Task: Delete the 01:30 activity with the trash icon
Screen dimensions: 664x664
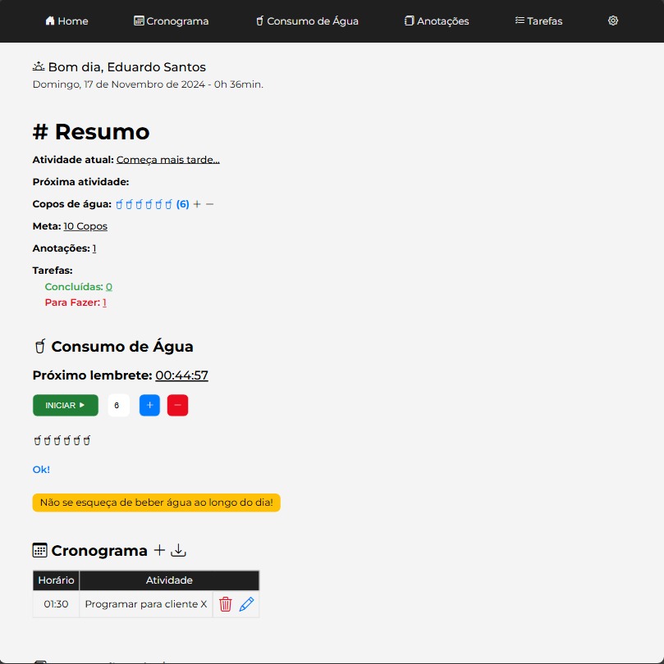Action: (226, 604)
